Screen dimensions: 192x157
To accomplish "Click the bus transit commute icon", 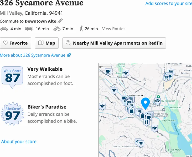I will pos(29,29).
